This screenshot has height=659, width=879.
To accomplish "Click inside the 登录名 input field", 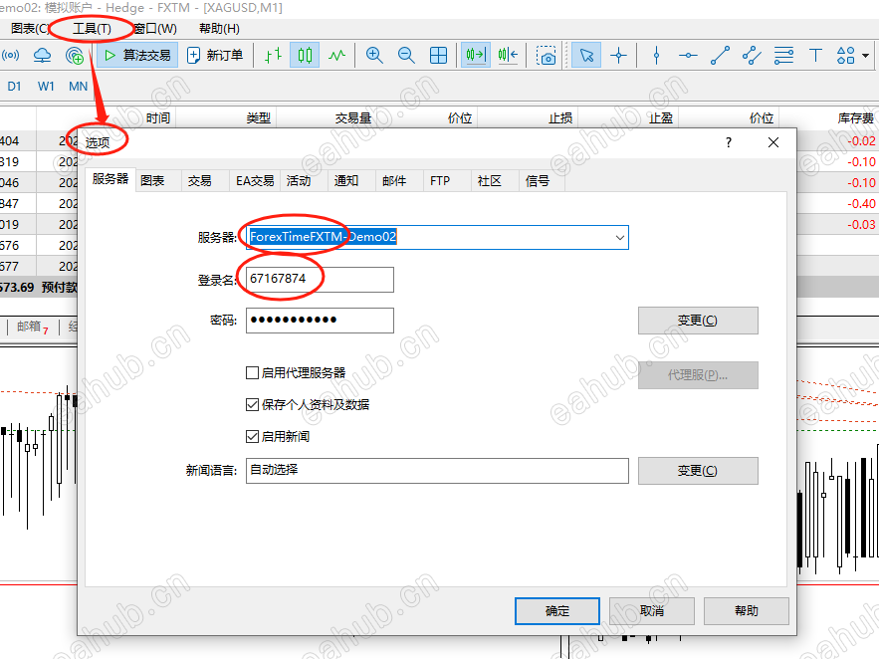I will pyautogui.click(x=319, y=280).
